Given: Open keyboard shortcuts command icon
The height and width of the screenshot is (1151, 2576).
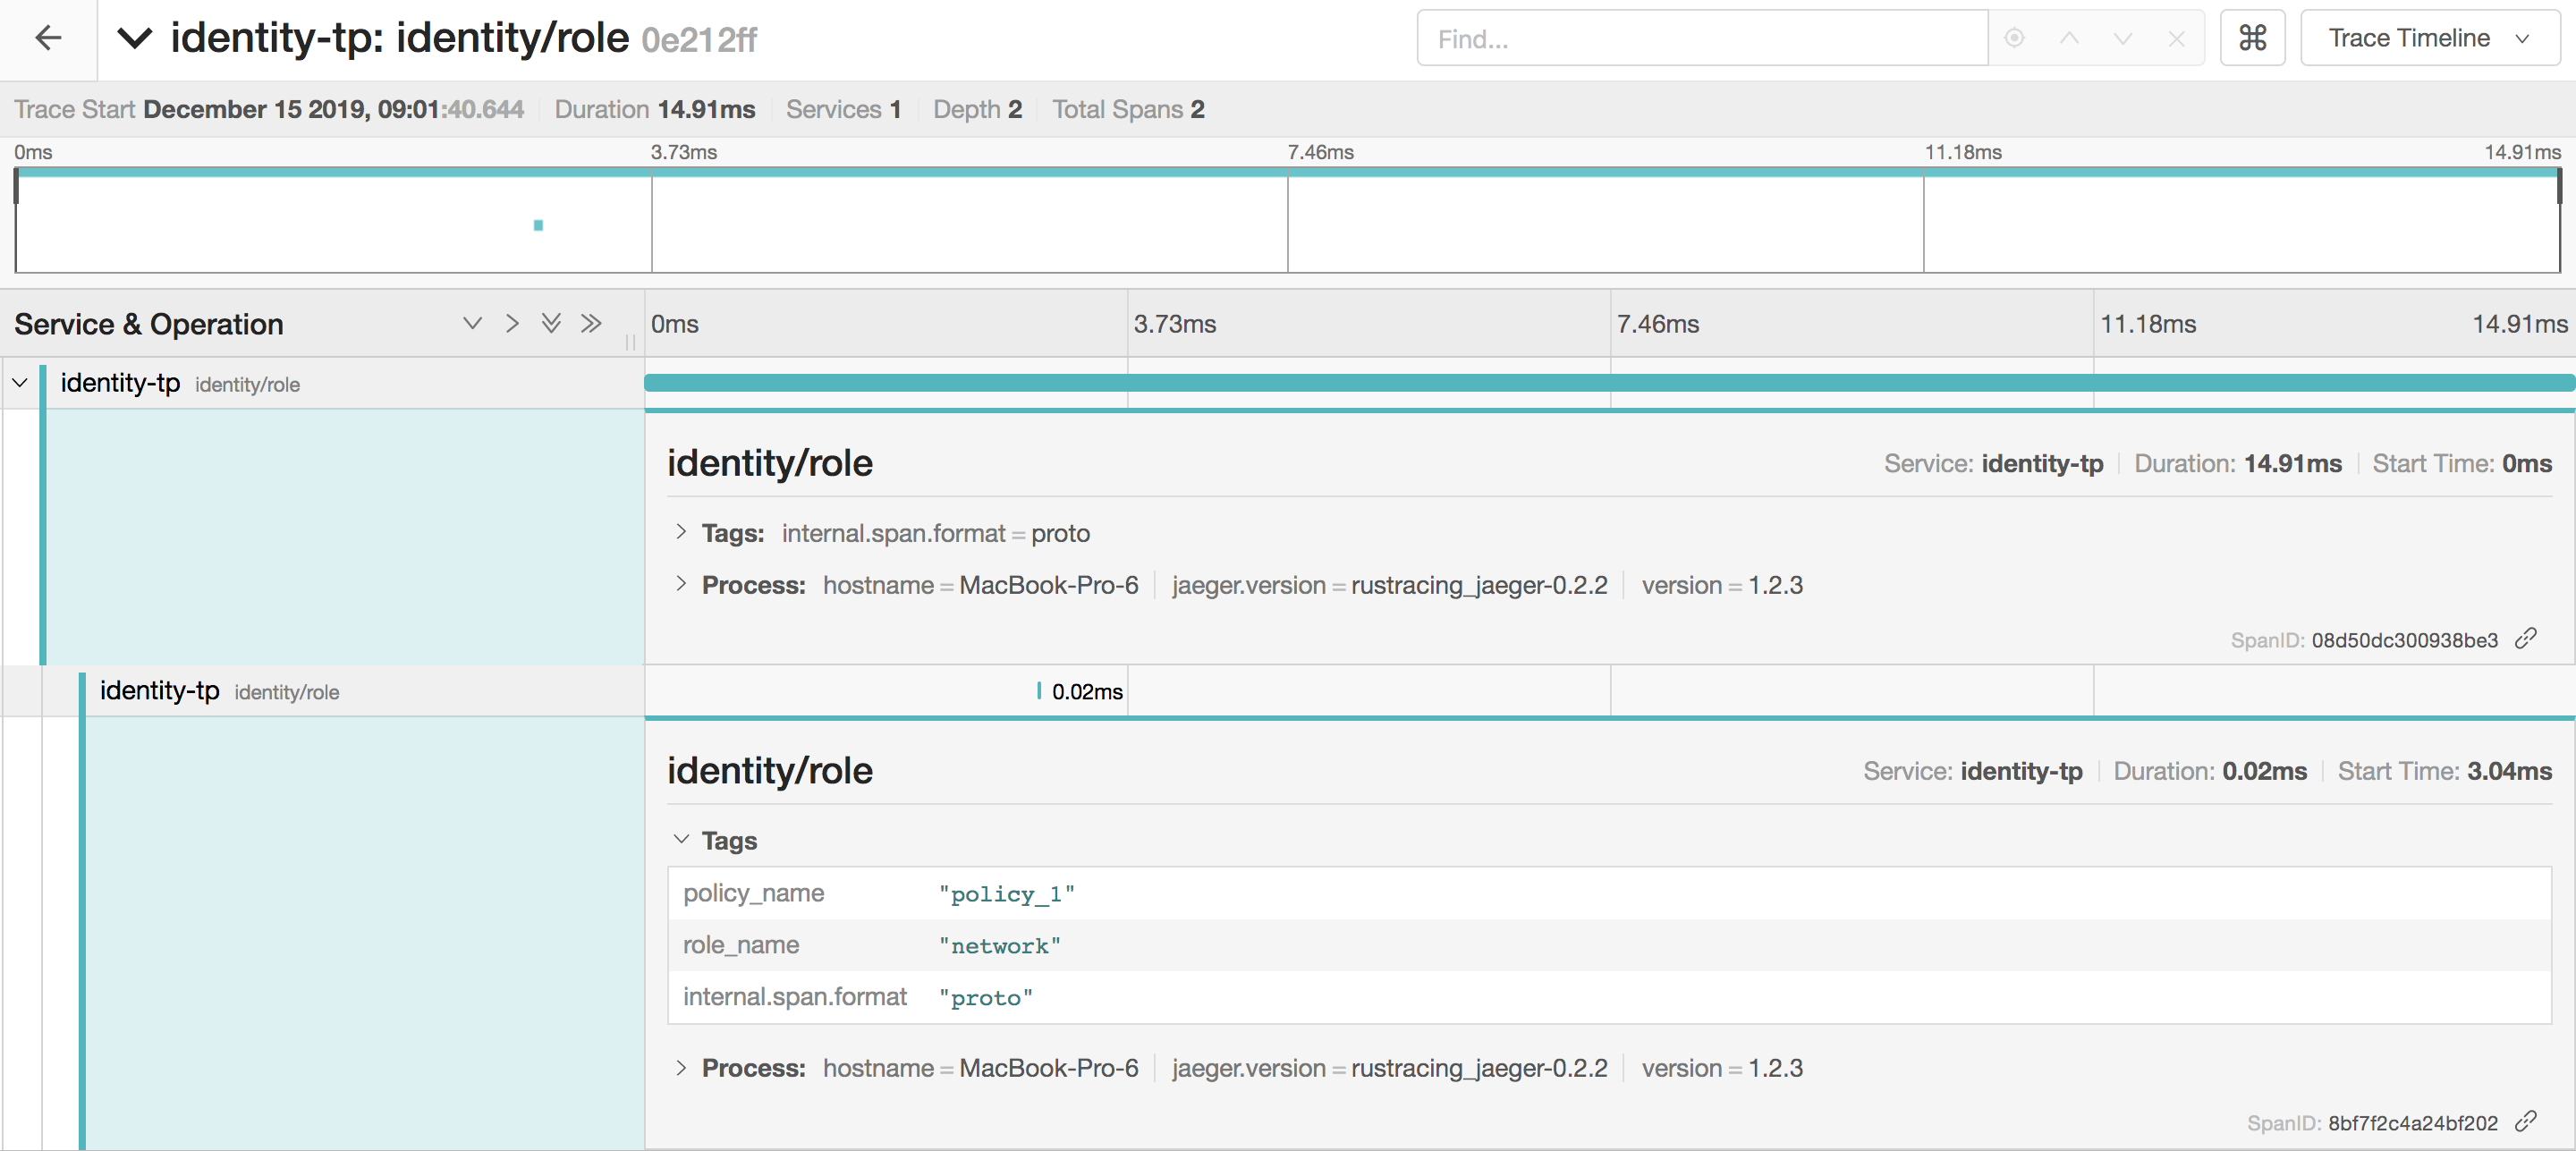Looking at the screenshot, I should point(2252,38).
